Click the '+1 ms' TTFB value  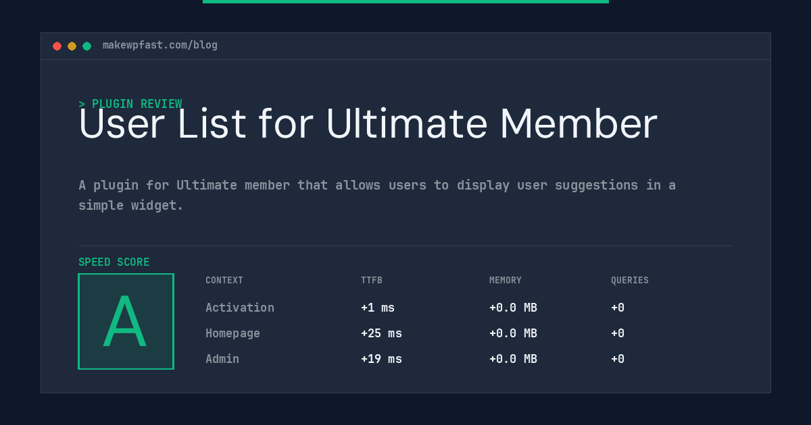pos(378,308)
